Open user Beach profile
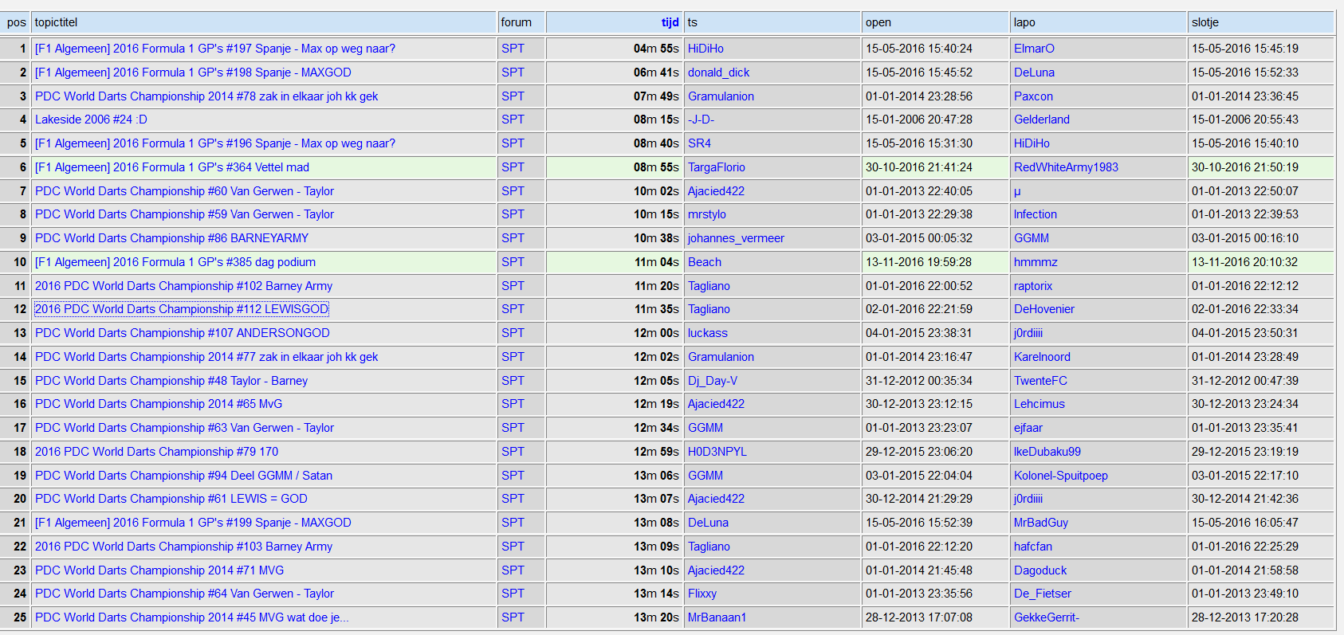 click(x=705, y=262)
